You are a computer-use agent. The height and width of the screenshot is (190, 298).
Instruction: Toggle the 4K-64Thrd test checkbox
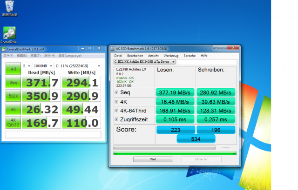click(116, 111)
